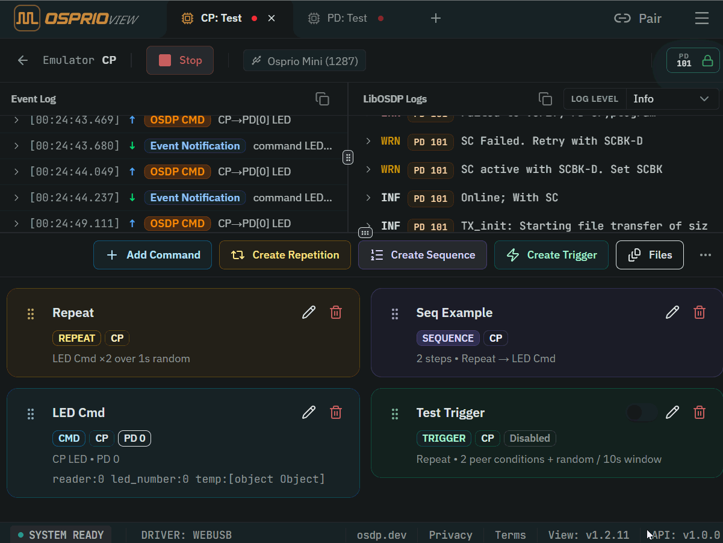Viewport: 723px width, 543px height.
Task: Click the horizontal panel splitter handle
Action: (365, 233)
